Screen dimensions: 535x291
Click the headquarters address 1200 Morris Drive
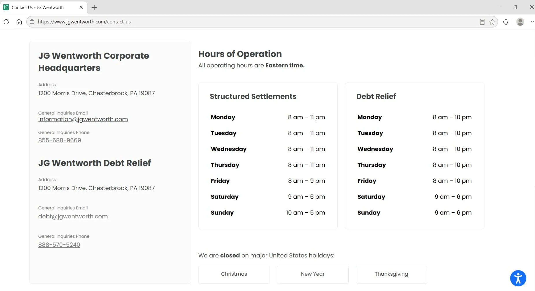(96, 93)
